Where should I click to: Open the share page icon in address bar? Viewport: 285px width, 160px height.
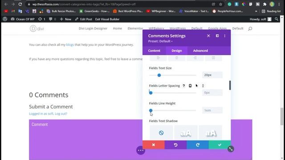point(213,4)
